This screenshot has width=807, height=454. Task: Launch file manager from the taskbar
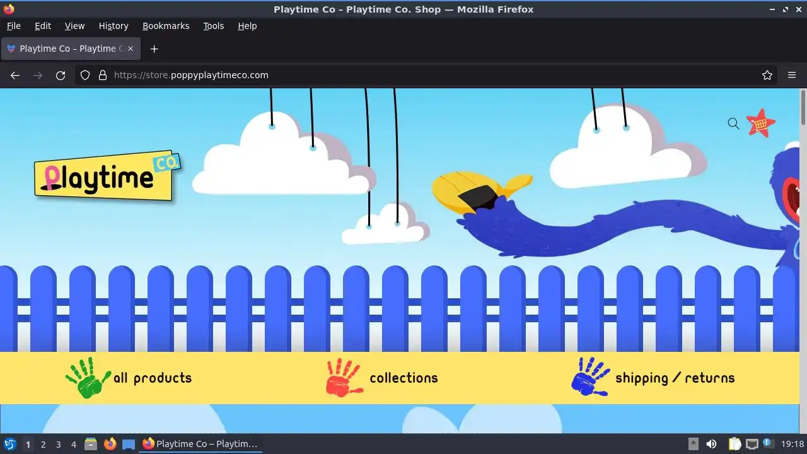coord(91,444)
